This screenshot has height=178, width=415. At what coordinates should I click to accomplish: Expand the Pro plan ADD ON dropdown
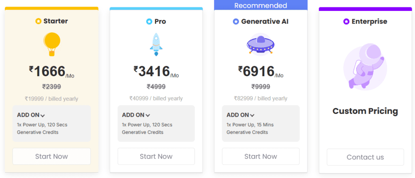(136, 115)
